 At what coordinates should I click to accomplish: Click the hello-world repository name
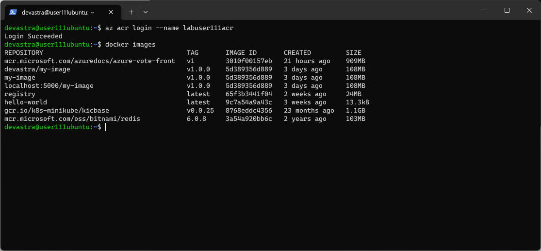[26, 102]
